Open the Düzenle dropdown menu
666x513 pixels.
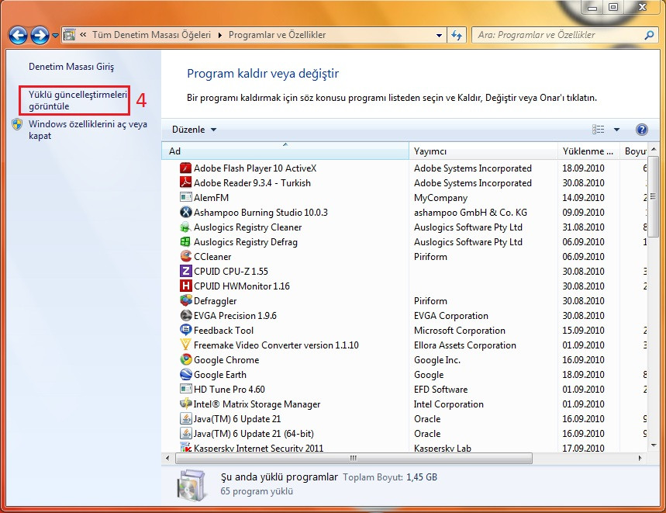[x=194, y=130]
